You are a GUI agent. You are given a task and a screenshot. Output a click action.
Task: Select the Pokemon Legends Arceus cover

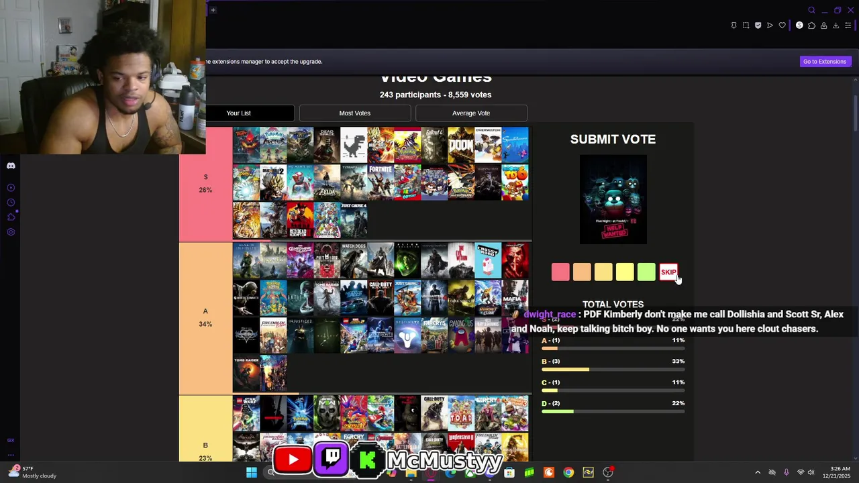coord(273,145)
